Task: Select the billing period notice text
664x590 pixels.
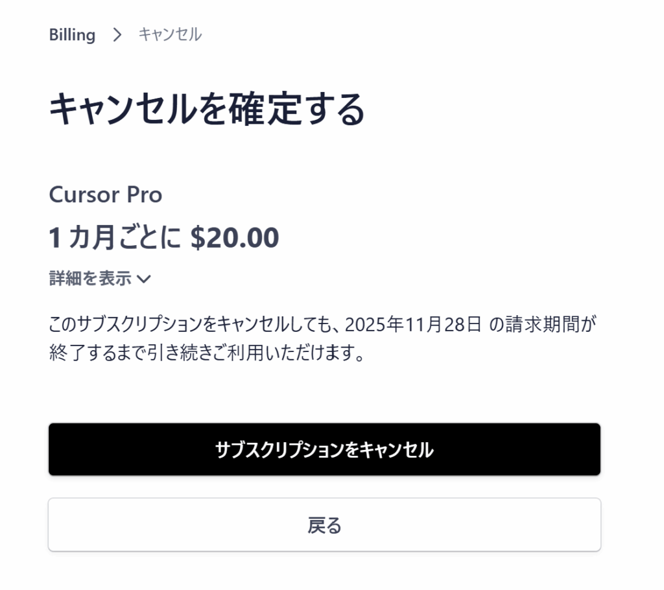Action: coord(324,336)
